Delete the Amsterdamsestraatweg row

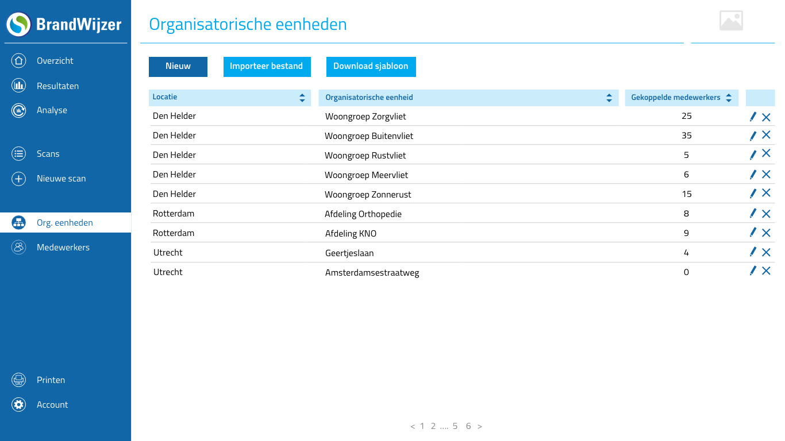coord(766,271)
